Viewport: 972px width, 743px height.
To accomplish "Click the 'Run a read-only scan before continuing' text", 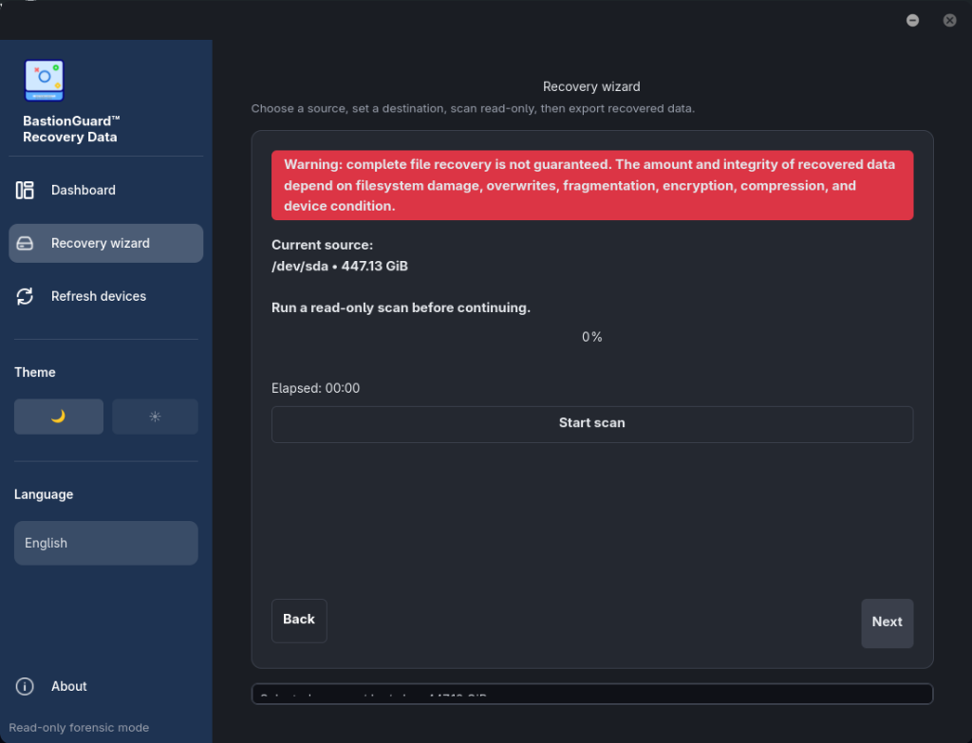I will tap(402, 308).
